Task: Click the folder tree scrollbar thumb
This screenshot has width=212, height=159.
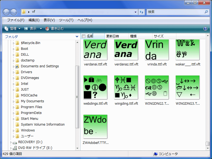Action: coord(77,97)
